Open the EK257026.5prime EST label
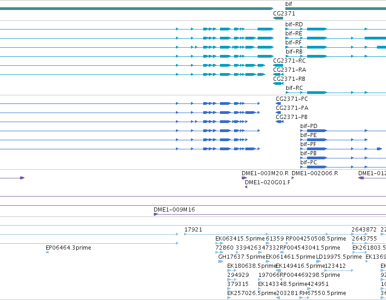386x300 pixels. (x=252, y=293)
